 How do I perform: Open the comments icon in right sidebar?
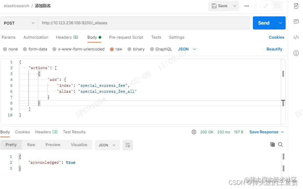tap(296, 21)
